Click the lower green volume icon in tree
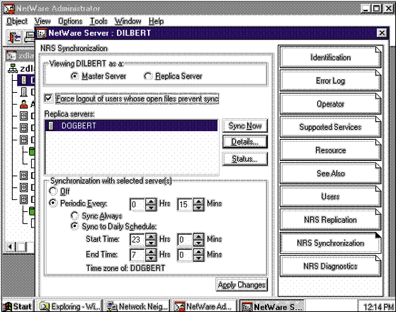396x312 pixels. (32, 211)
